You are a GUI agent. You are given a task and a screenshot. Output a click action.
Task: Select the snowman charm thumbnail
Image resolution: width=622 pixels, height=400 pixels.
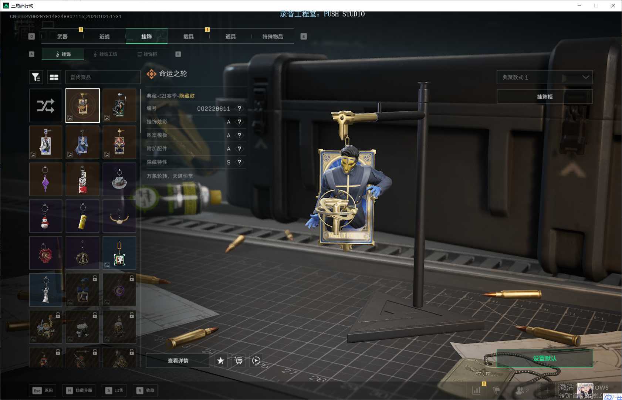point(45,216)
